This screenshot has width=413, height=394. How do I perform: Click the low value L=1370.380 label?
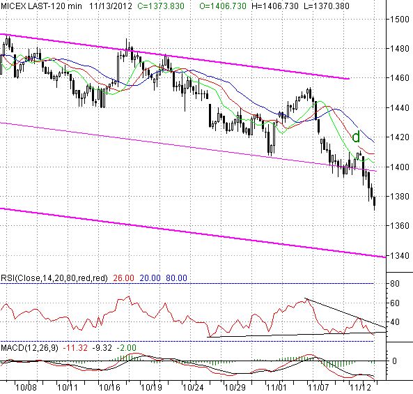pyautogui.click(x=327, y=6)
